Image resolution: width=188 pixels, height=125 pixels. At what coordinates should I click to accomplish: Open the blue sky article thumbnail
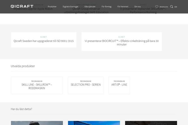[94, 123]
